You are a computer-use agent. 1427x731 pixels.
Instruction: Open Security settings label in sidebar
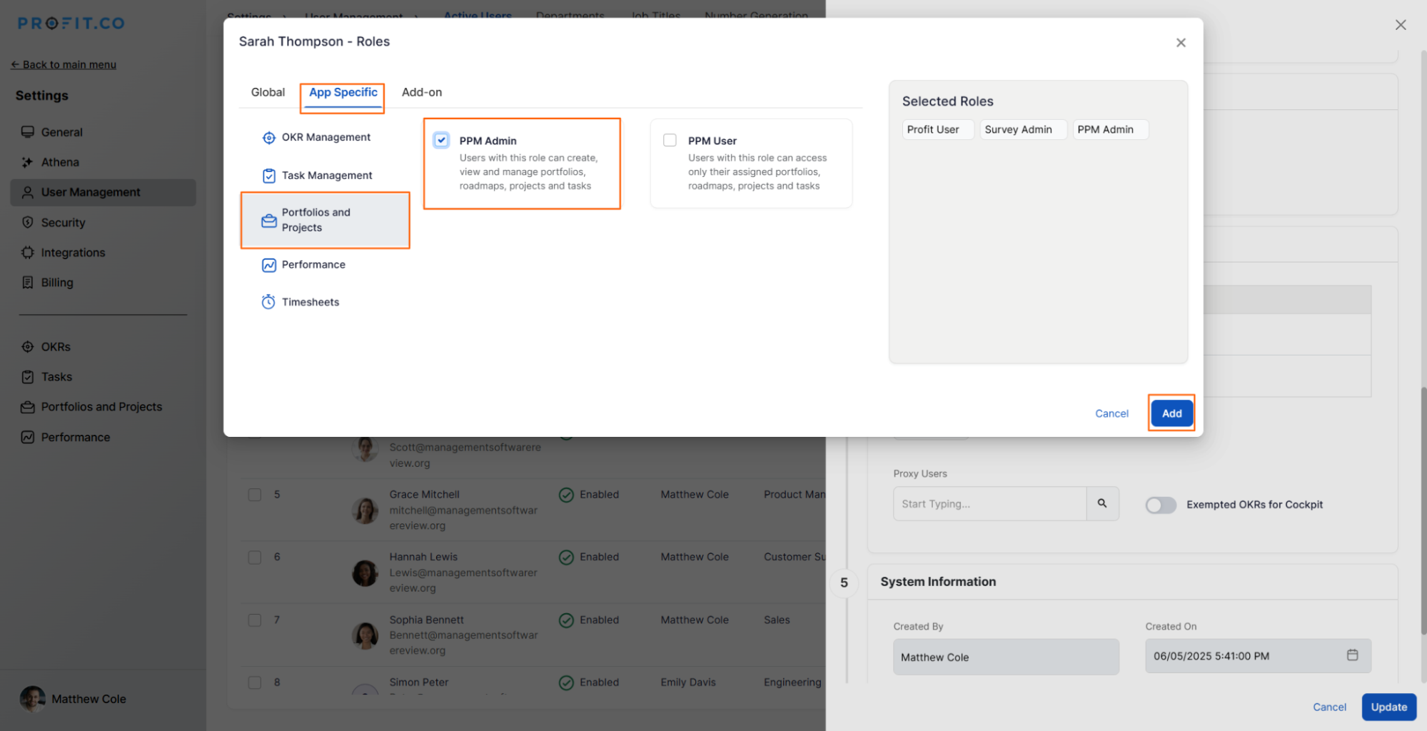[x=63, y=223]
